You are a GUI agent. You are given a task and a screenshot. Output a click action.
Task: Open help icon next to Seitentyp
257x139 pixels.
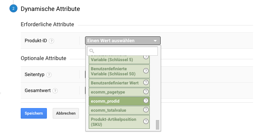(49, 75)
